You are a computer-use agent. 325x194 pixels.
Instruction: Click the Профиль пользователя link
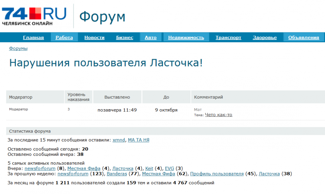pos(217,174)
